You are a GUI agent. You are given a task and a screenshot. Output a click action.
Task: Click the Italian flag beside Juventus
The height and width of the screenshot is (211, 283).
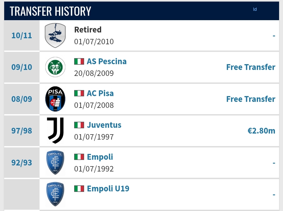[x=79, y=125]
